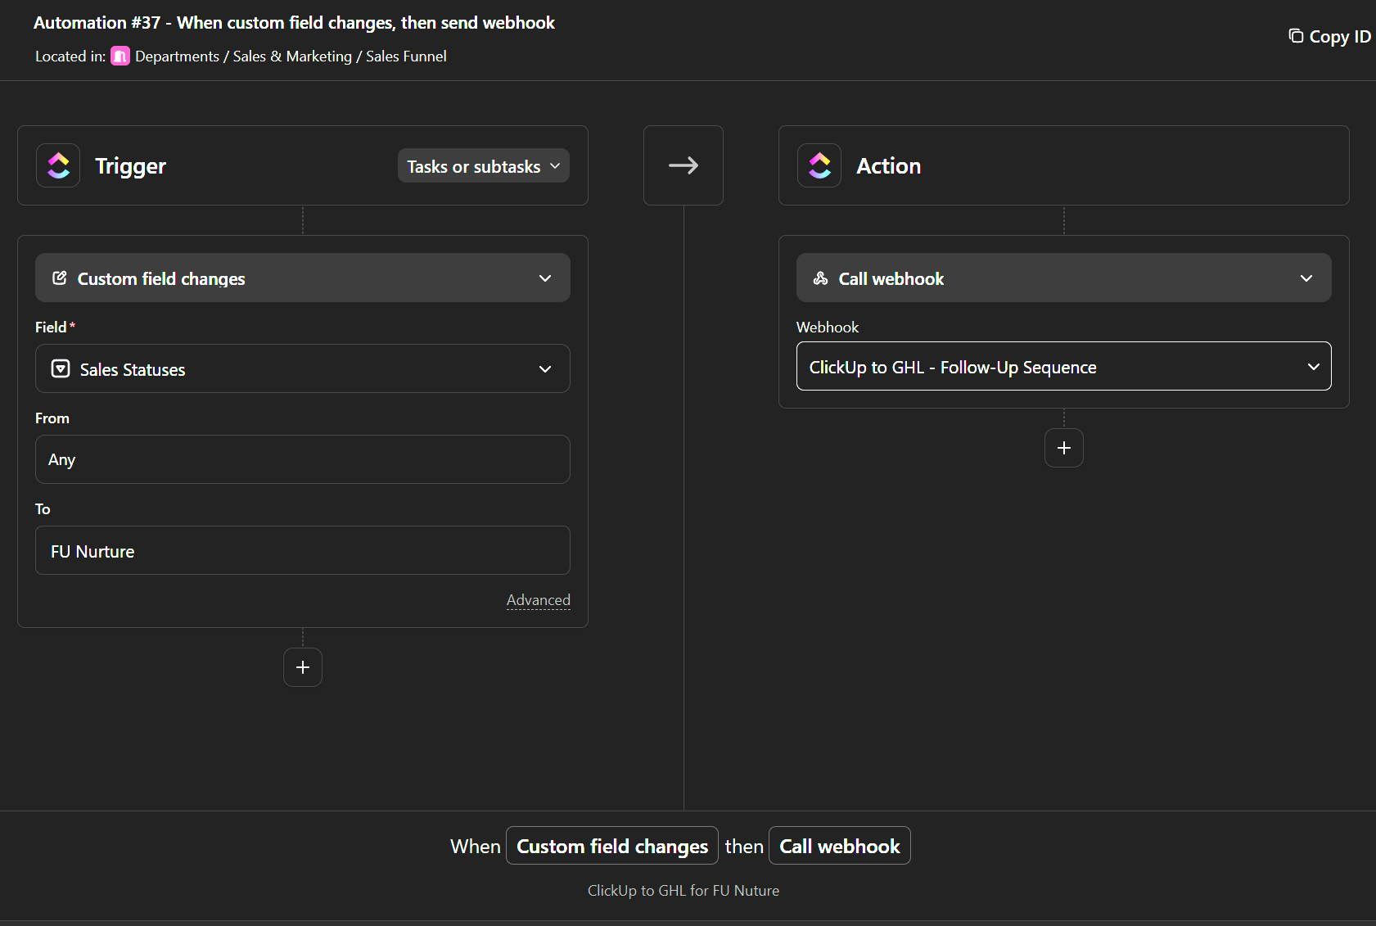Open the Tasks or subtasks dropdown
1376x926 pixels.
(484, 166)
